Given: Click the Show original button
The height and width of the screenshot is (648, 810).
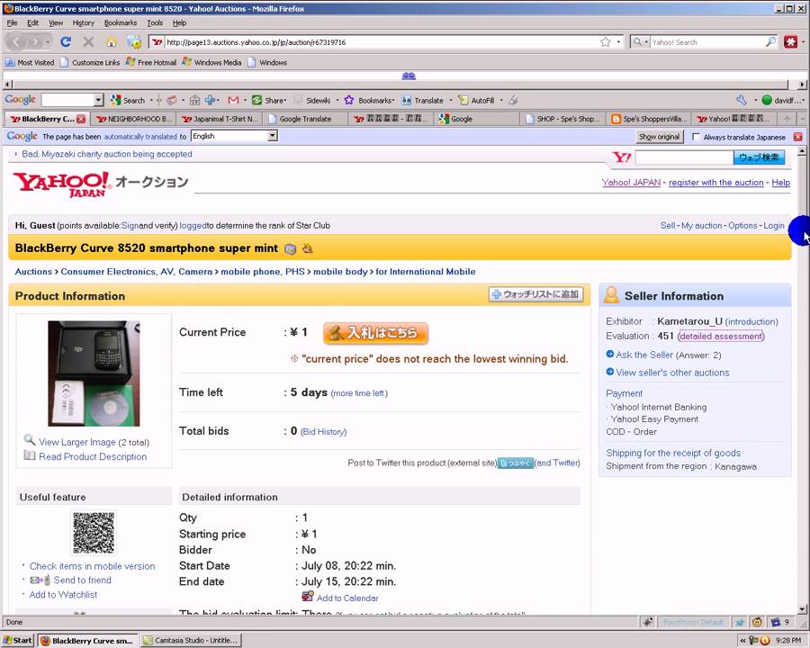Looking at the screenshot, I should tap(659, 137).
